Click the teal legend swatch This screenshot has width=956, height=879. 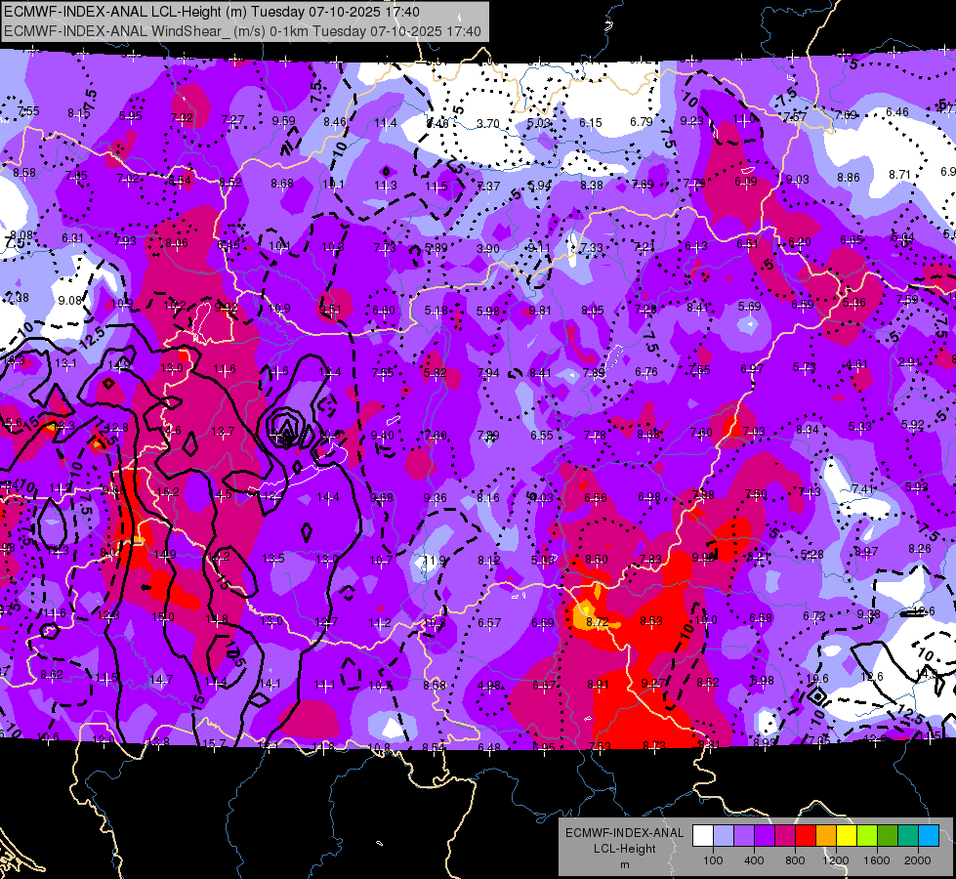click(908, 836)
